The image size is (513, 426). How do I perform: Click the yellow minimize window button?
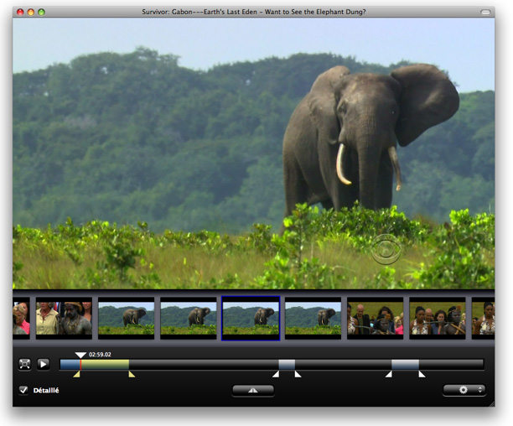coord(31,12)
